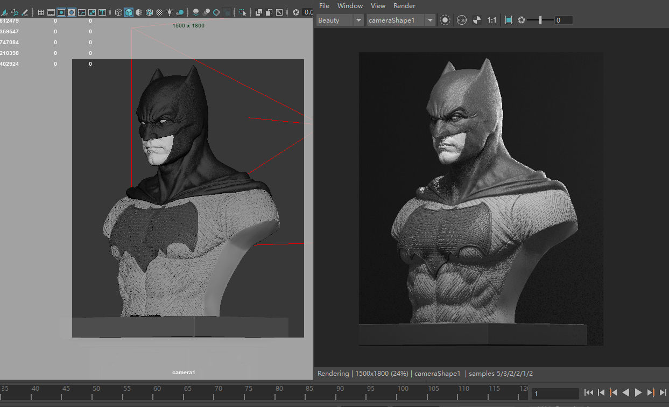Toggle the Safe Action icon
The width and height of the screenshot is (669, 407).
coord(92,12)
